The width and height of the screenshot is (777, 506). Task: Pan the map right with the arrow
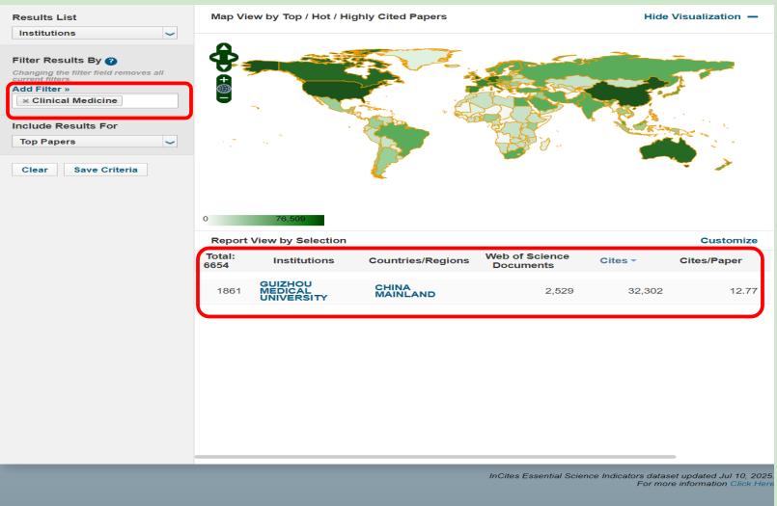[x=234, y=58]
